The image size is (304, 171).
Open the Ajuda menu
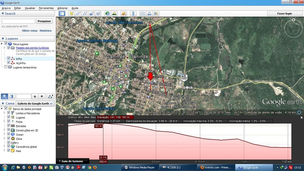[75, 8]
